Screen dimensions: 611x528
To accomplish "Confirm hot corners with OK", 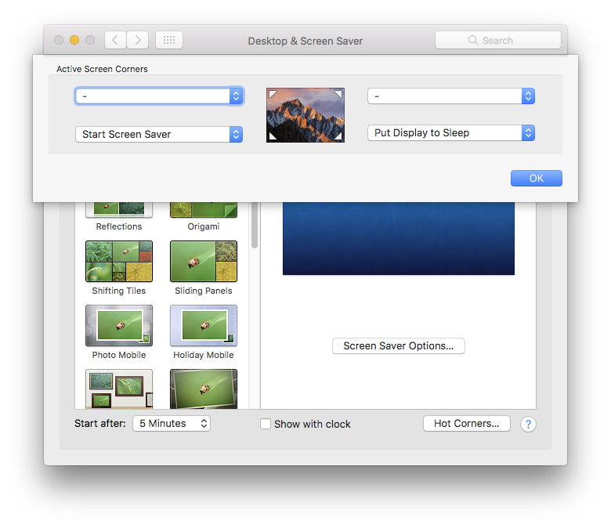I will tap(536, 178).
